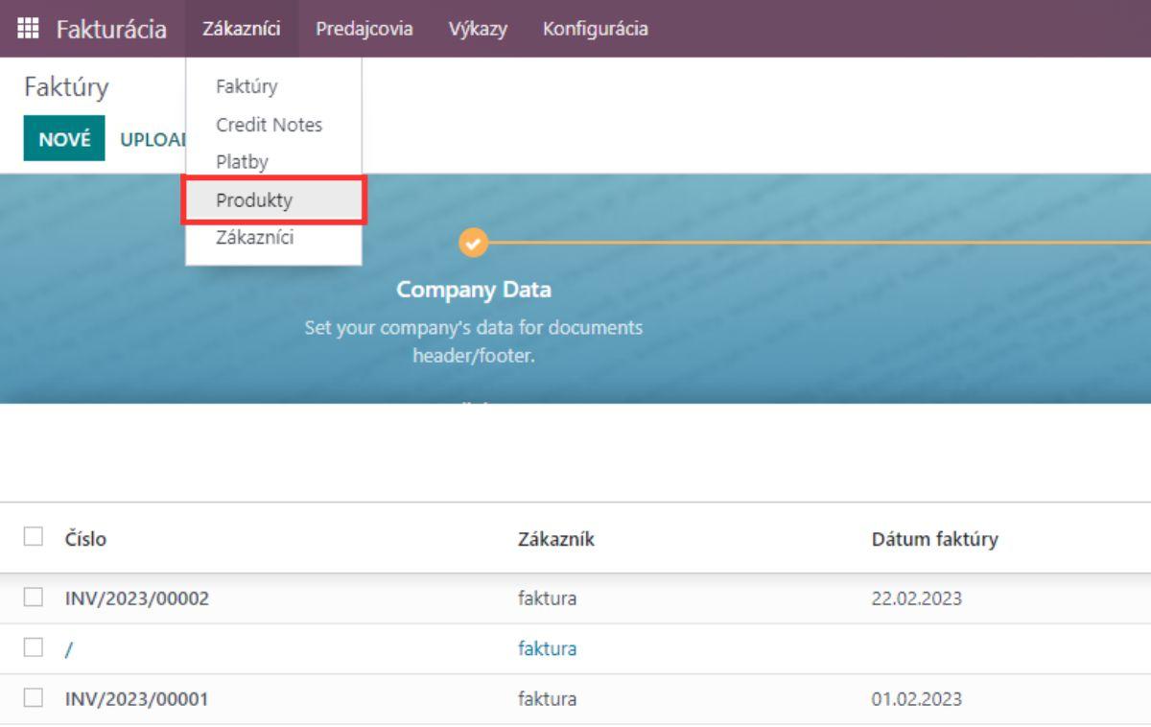Screen dimensions: 1151x727
Task: Select Produkty in the dropdown menu
Action: point(254,201)
